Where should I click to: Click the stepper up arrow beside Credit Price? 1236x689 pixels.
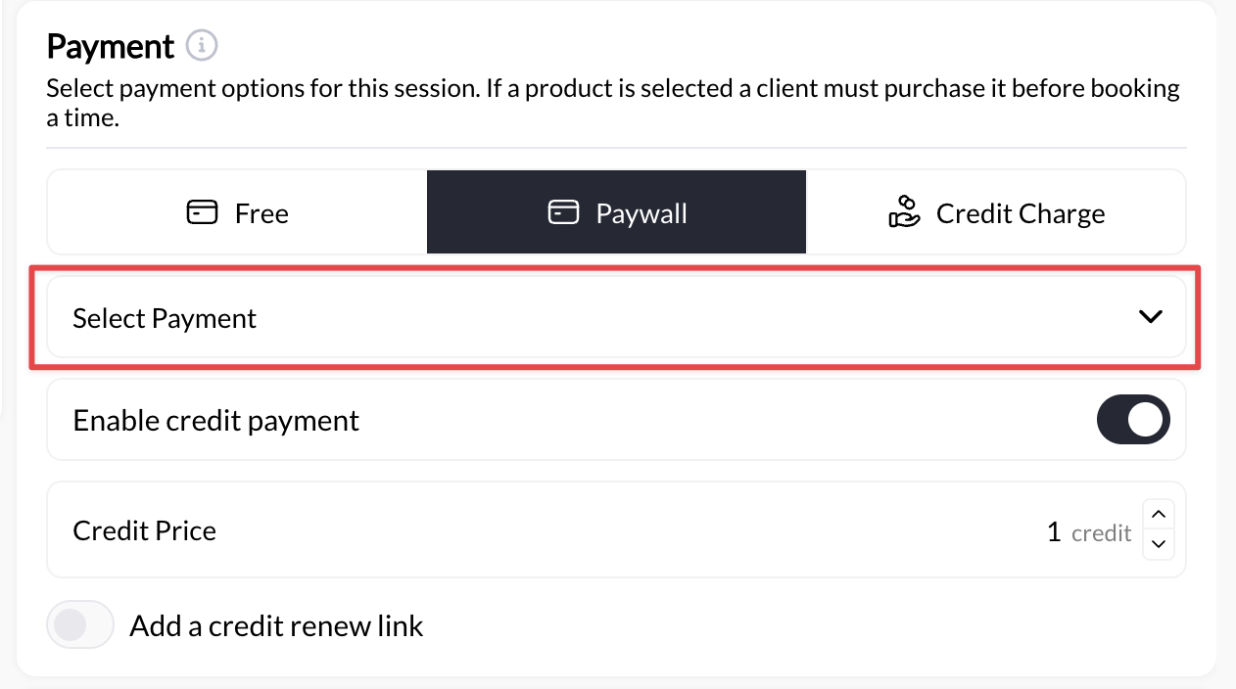coord(1159,514)
